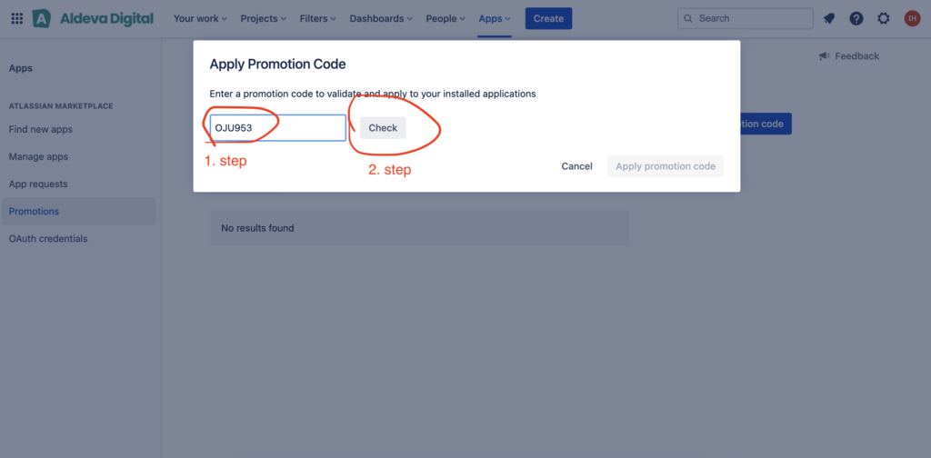
Task: Expand the Your work dropdown
Action: [x=200, y=18]
